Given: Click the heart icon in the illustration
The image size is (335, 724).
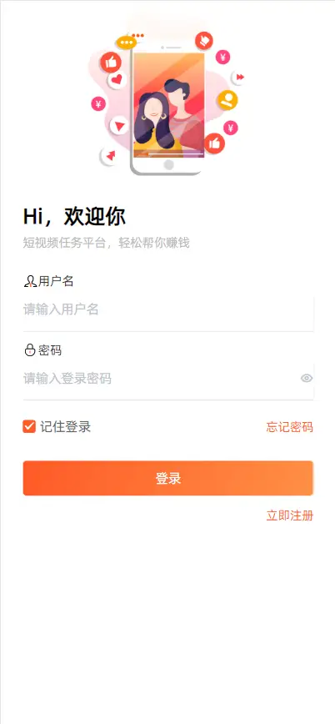Looking at the screenshot, I should tap(117, 80).
